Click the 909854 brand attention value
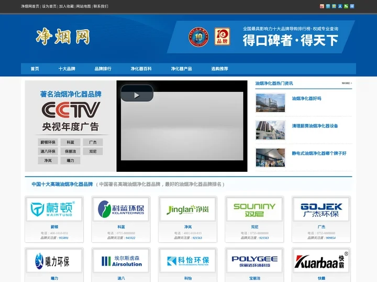The image size is (377, 282). (331, 238)
